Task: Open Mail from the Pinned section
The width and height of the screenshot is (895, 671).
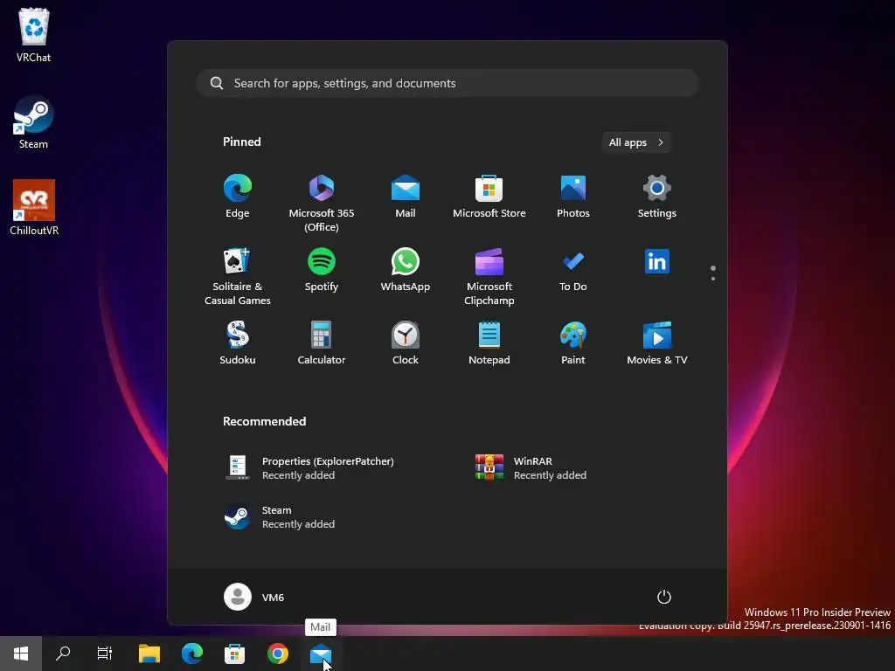Action: (406, 197)
